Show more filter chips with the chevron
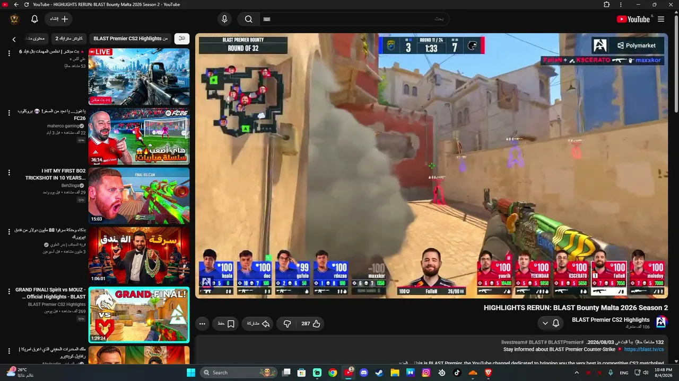Screen dimensions: 679x381 [x=14, y=39]
